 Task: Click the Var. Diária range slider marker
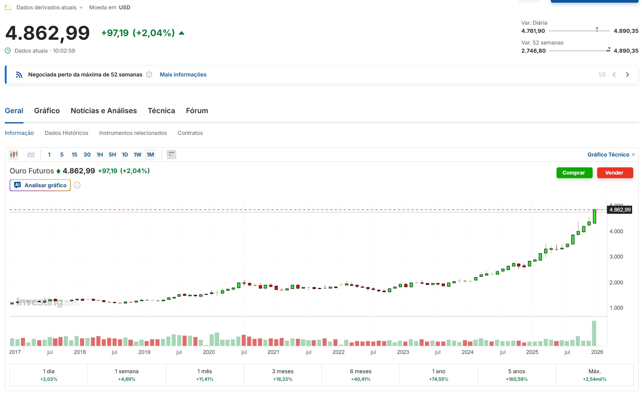pyautogui.click(x=597, y=29)
